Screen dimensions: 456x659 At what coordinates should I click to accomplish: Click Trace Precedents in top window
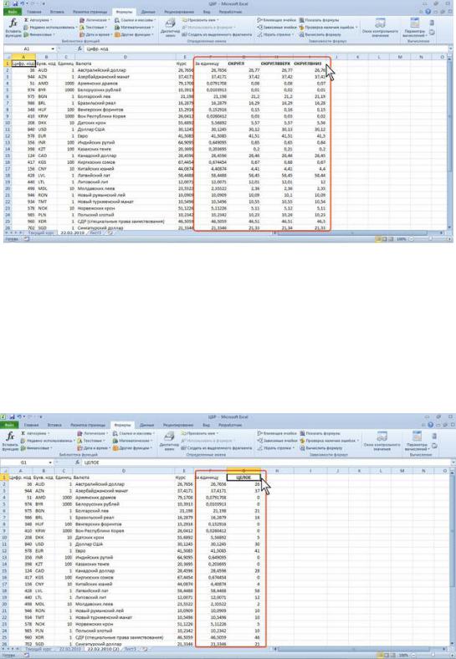coord(277,20)
